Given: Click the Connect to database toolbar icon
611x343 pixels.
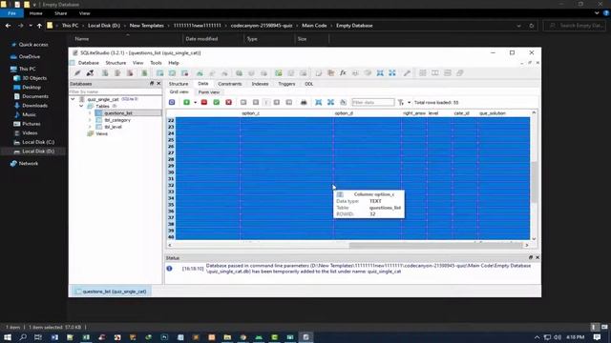Looking at the screenshot, I should (x=77, y=73).
